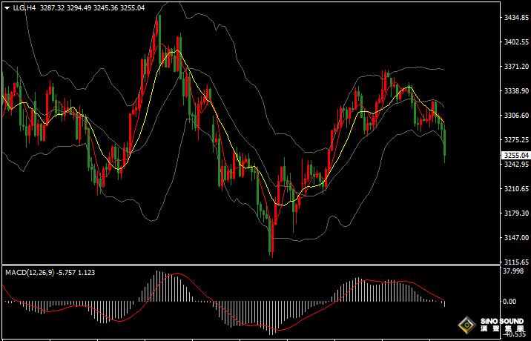Click the triangle arrow before LLG,H4
531x341 pixels.
(x=6, y=7)
